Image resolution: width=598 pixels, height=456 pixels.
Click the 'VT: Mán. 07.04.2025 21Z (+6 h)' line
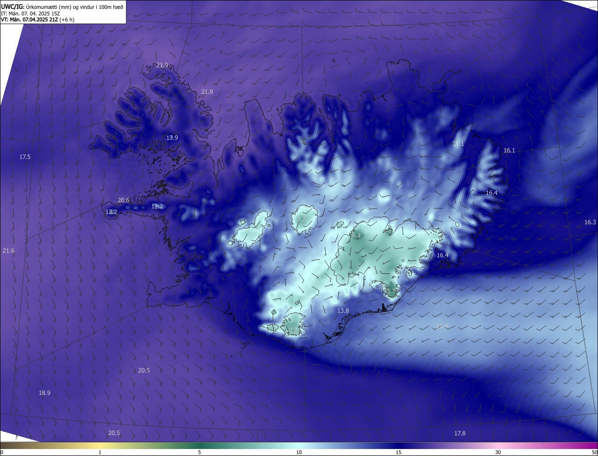[37, 20]
